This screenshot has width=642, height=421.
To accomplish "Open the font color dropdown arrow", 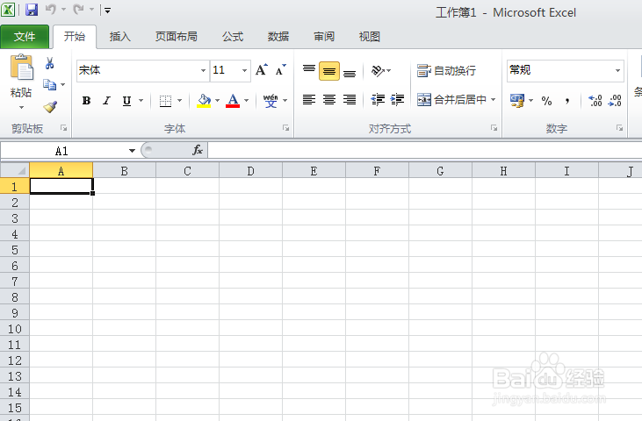I will tap(247, 101).
